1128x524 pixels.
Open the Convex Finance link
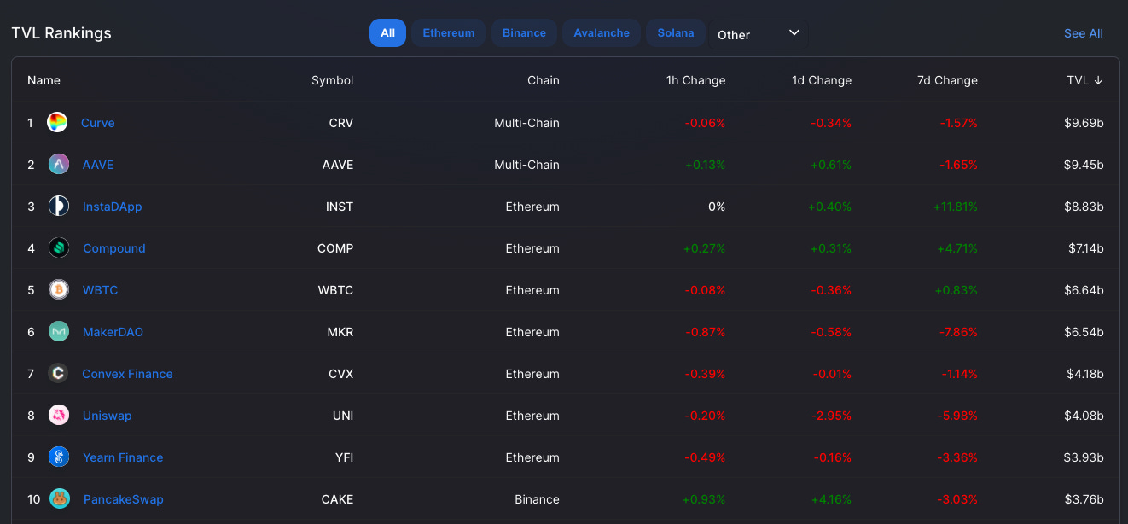click(127, 374)
